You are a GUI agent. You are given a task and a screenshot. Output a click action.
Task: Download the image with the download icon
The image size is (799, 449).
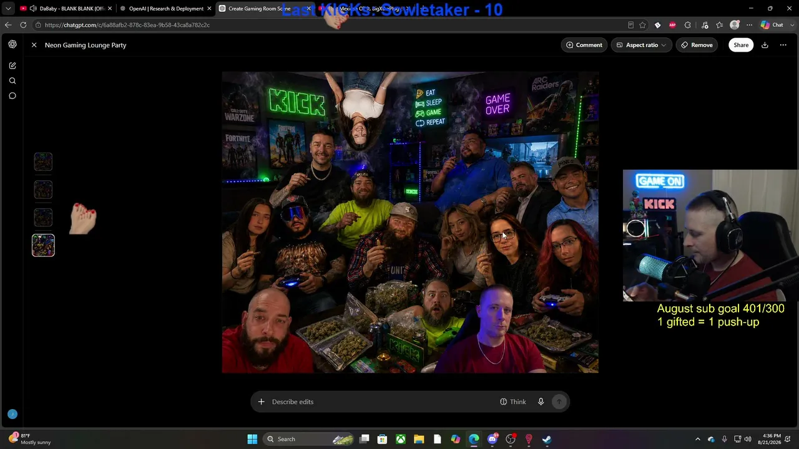765,45
